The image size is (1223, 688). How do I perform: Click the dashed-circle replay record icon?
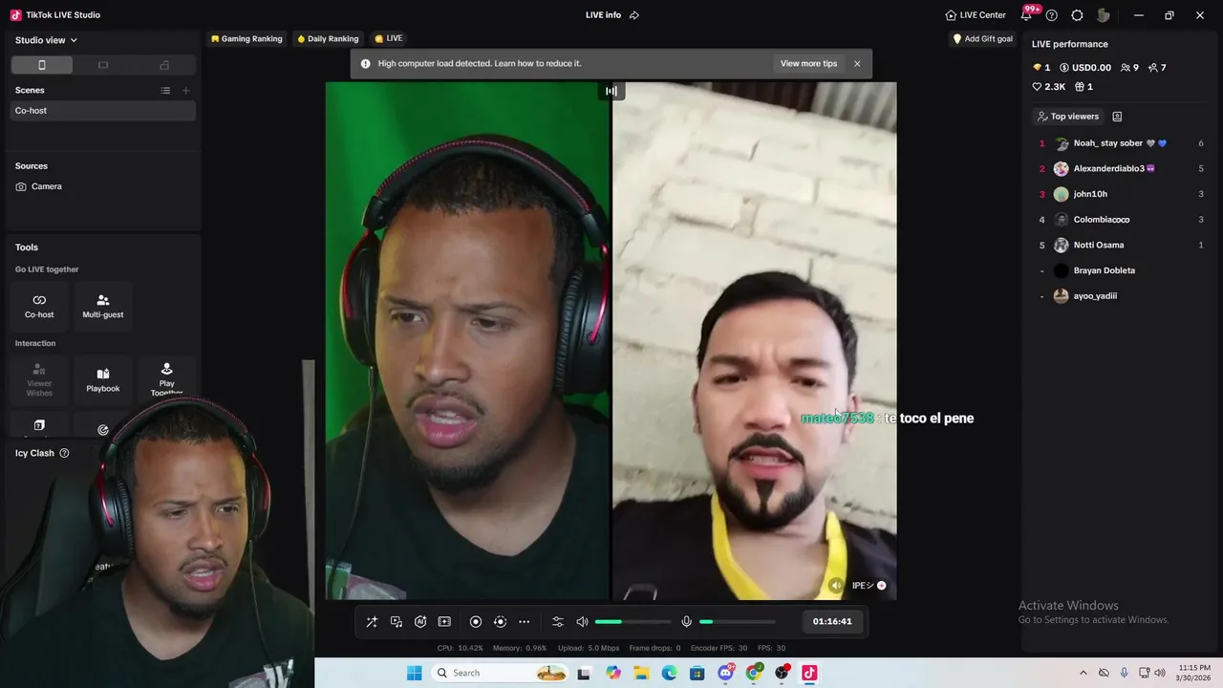click(x=500, y=622)
